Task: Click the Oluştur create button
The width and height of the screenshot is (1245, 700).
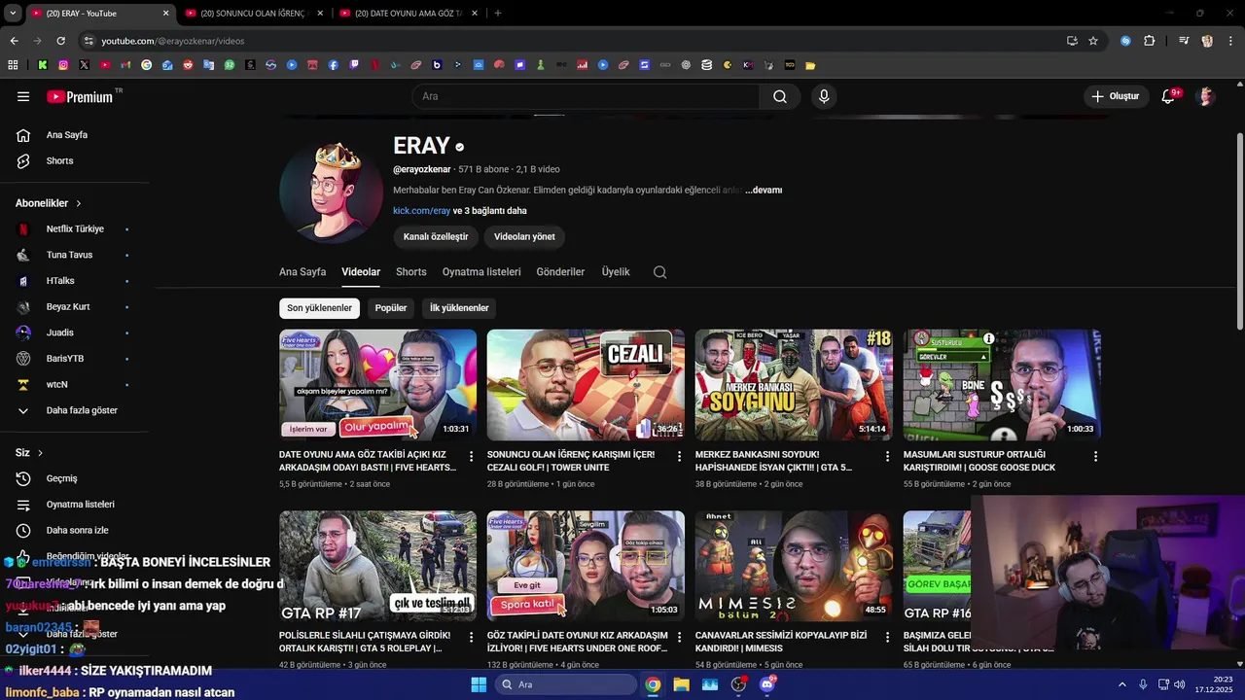Action: (1115, 96)
